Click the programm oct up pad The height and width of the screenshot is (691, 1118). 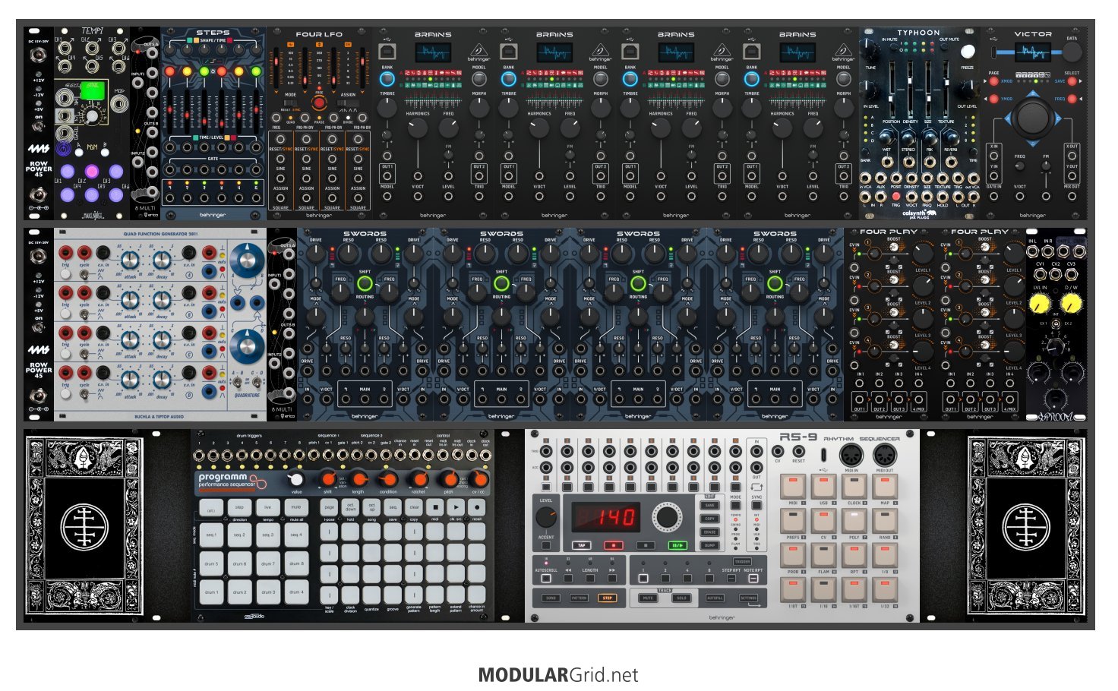point(371,508)
